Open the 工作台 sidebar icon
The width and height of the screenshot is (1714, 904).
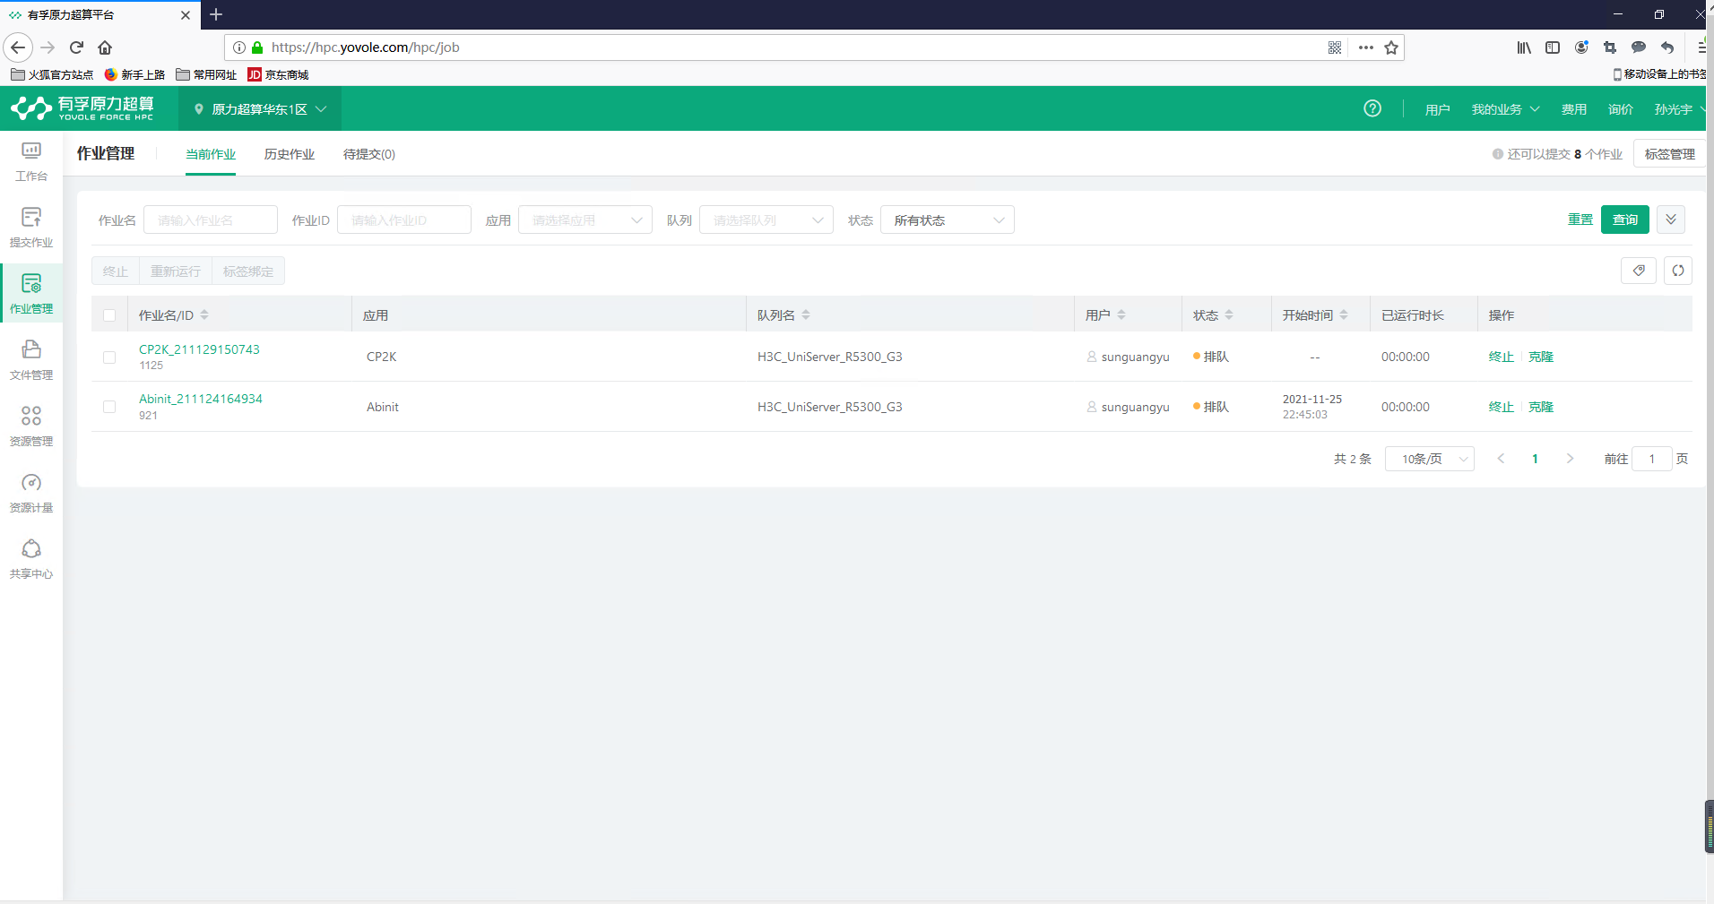click(x=31, y=162)
